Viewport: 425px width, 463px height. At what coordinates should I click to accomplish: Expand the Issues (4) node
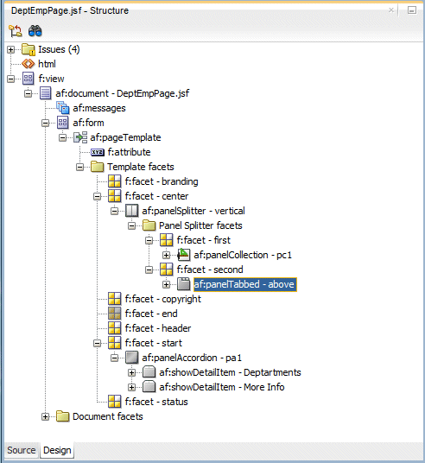point(11,49)
